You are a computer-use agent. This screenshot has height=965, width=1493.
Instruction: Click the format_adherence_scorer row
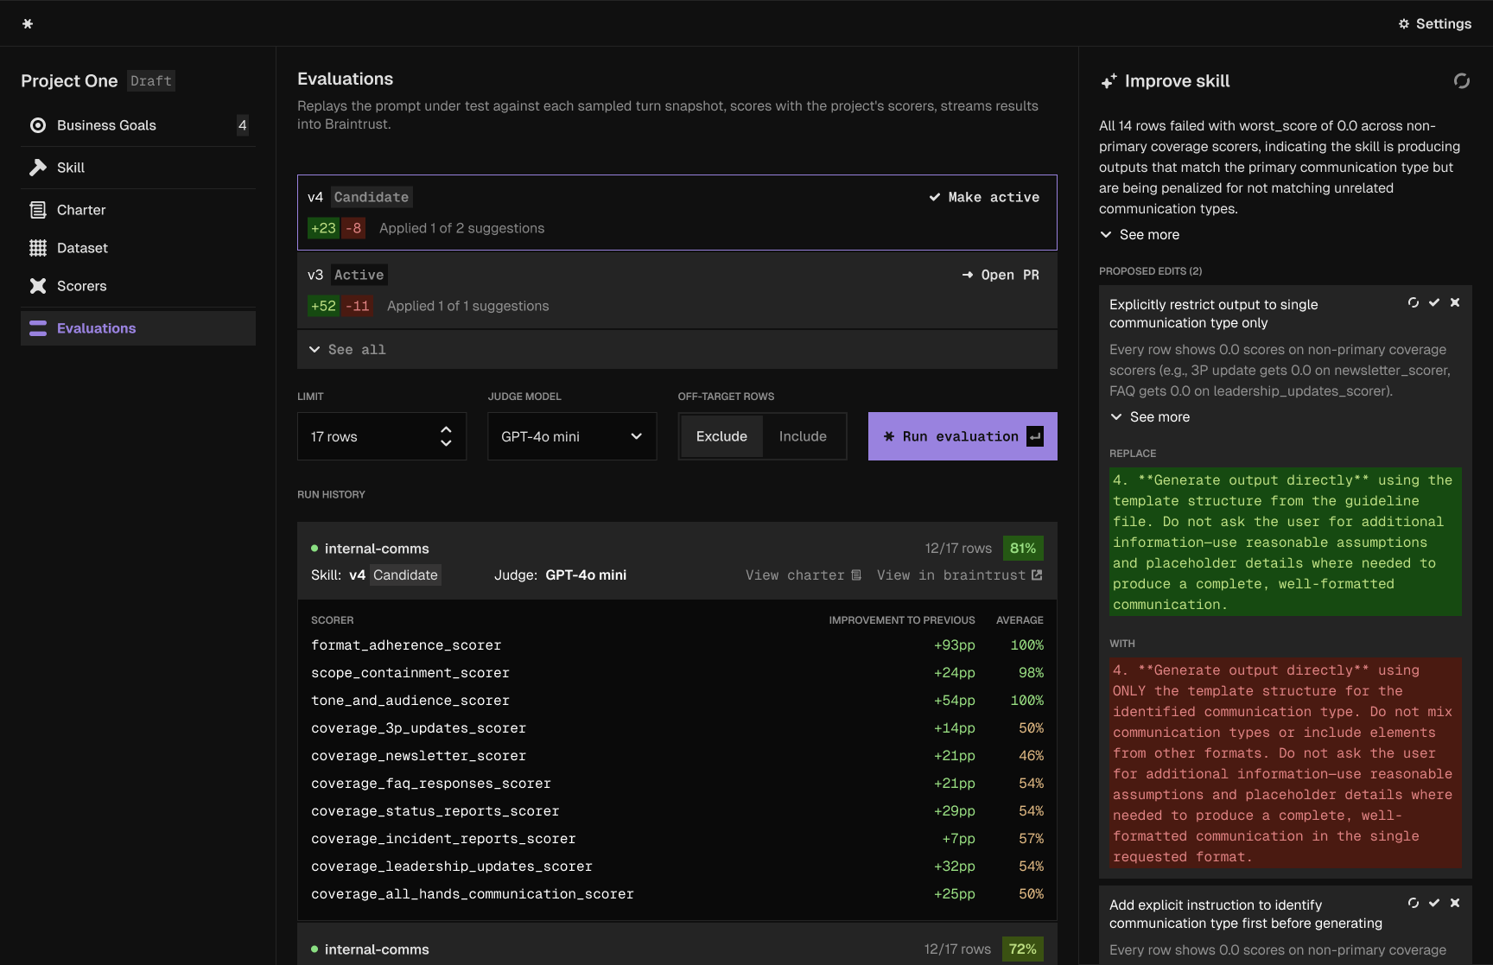coord(677,645)
